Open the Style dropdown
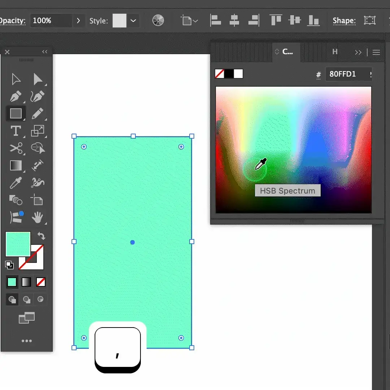The height and width of the screenshot is (390, 390). pyautogui.click(x=133, y=21)
